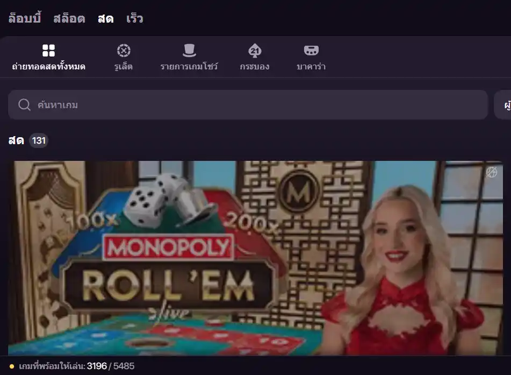The height and width of the screenshot is (375, 511).
Task: Click the provider logo icon on Monopoly thumbnail
Action: pos(492,172)
